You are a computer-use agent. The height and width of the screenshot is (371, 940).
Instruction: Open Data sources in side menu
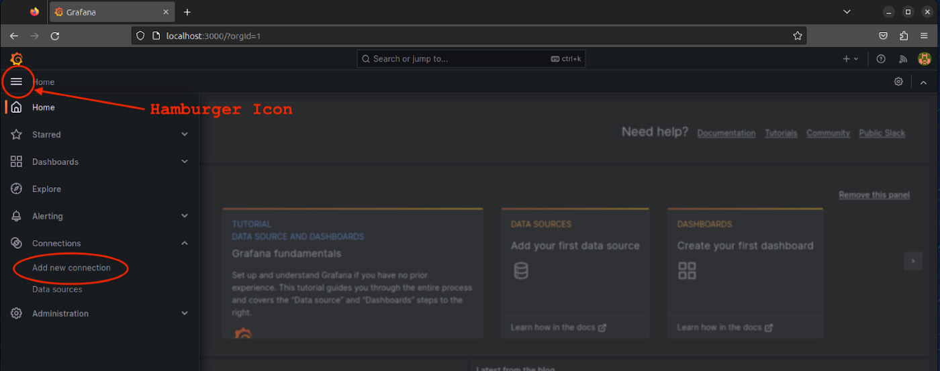(57, 289)
